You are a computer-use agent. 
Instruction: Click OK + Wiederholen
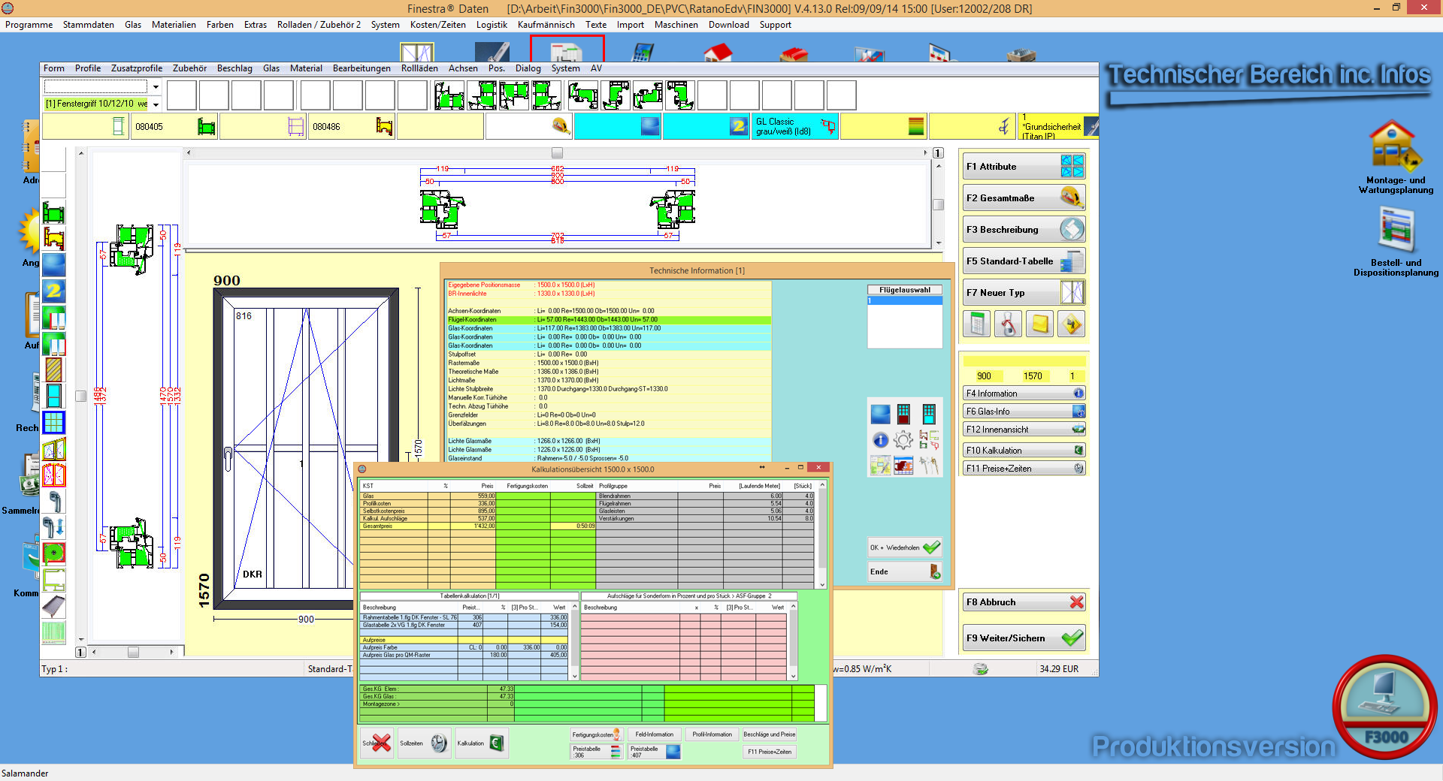point(905,547)
